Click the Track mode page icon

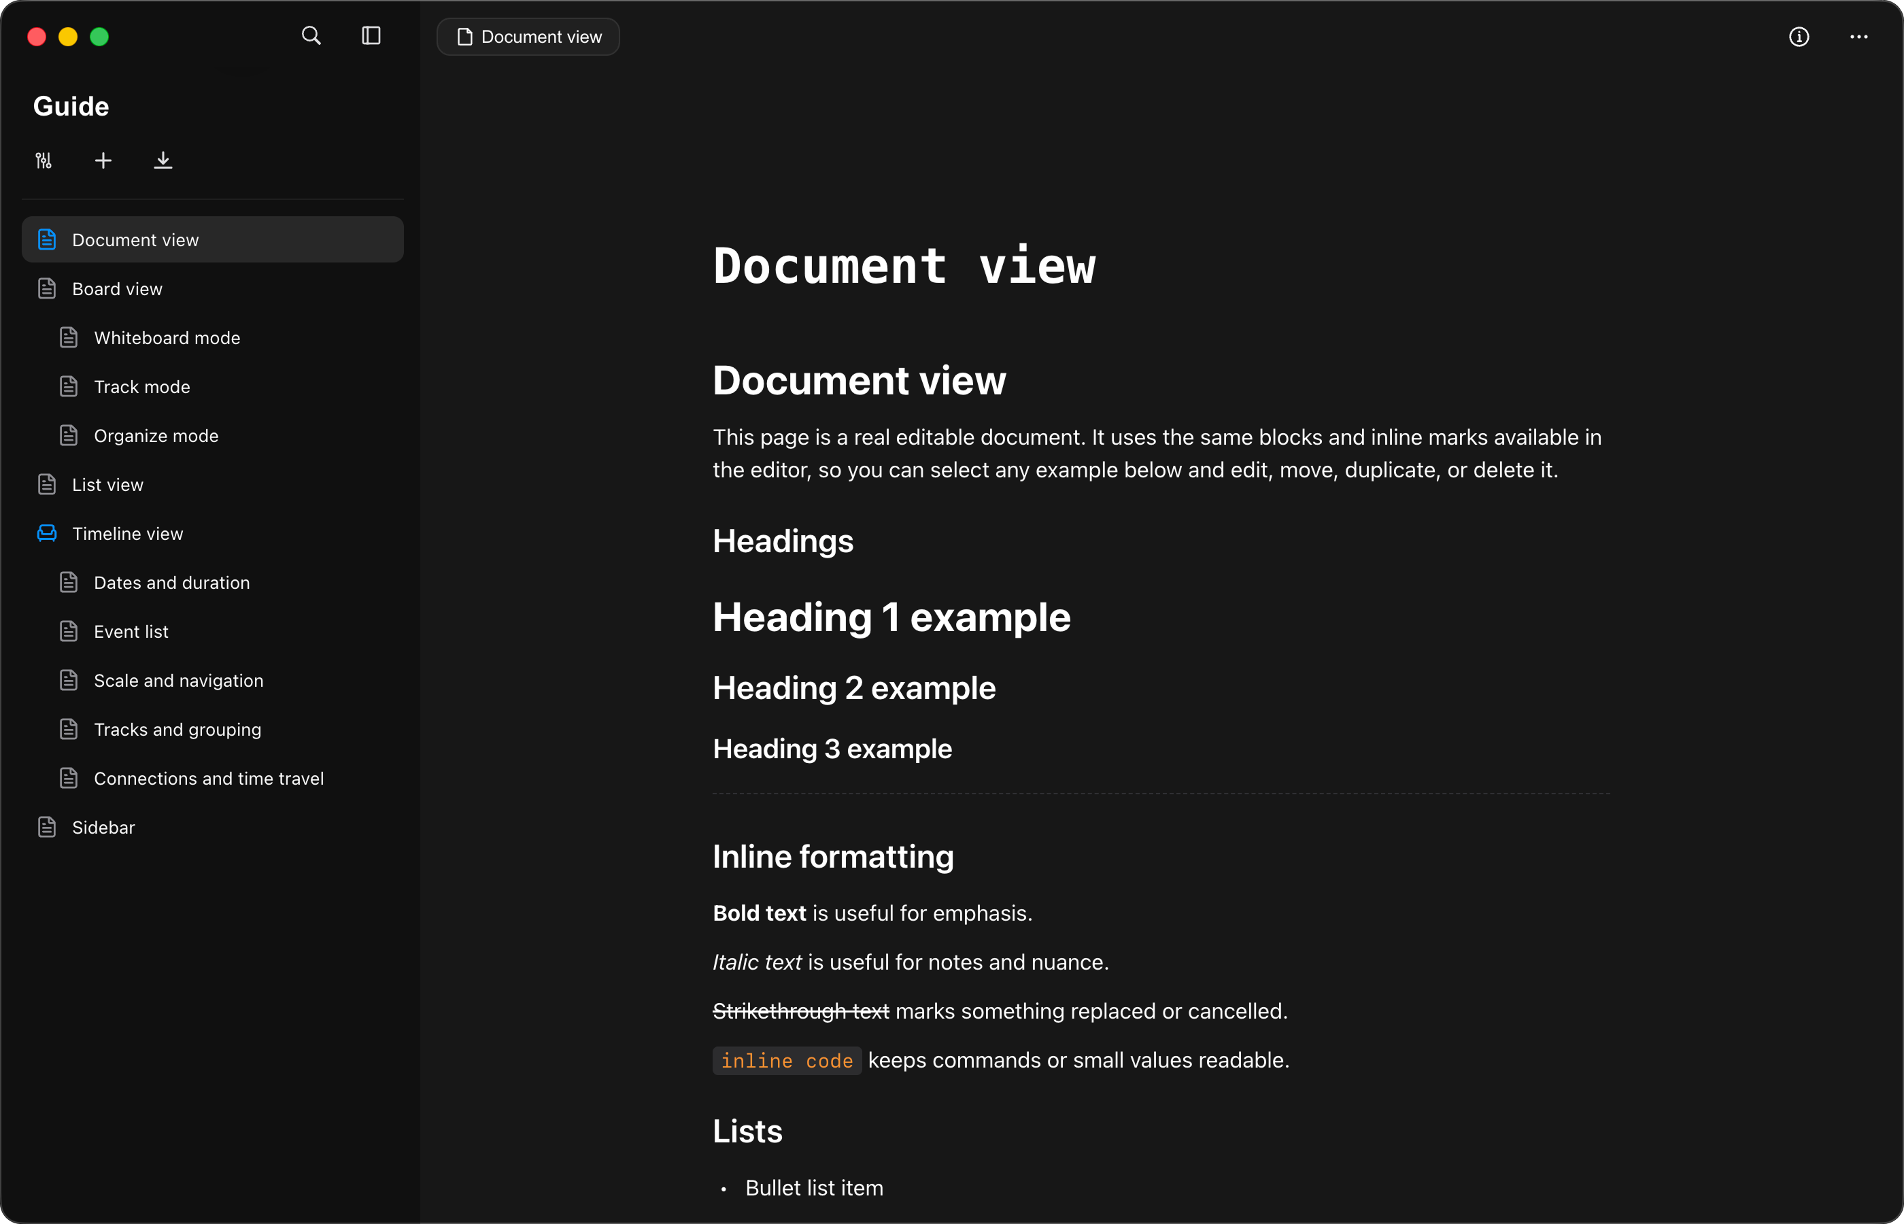pyautogui.click(x=69, y=386)
